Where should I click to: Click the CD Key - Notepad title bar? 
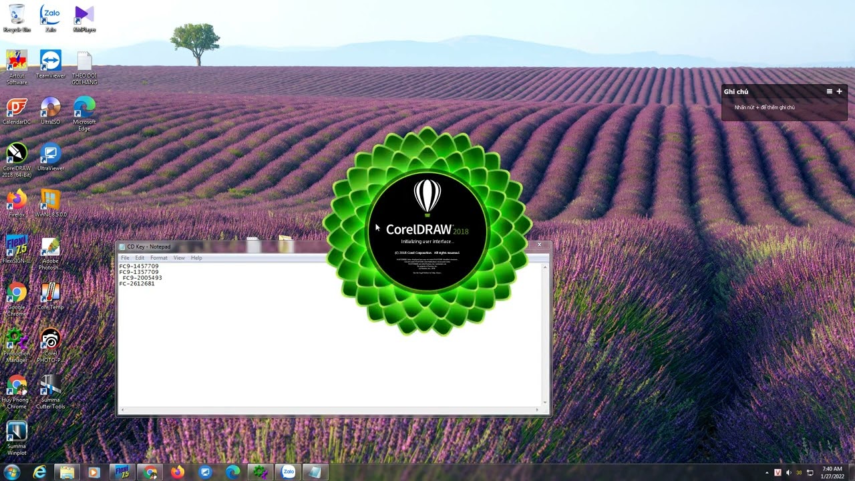pyautogui.click(x=334, y=247)
